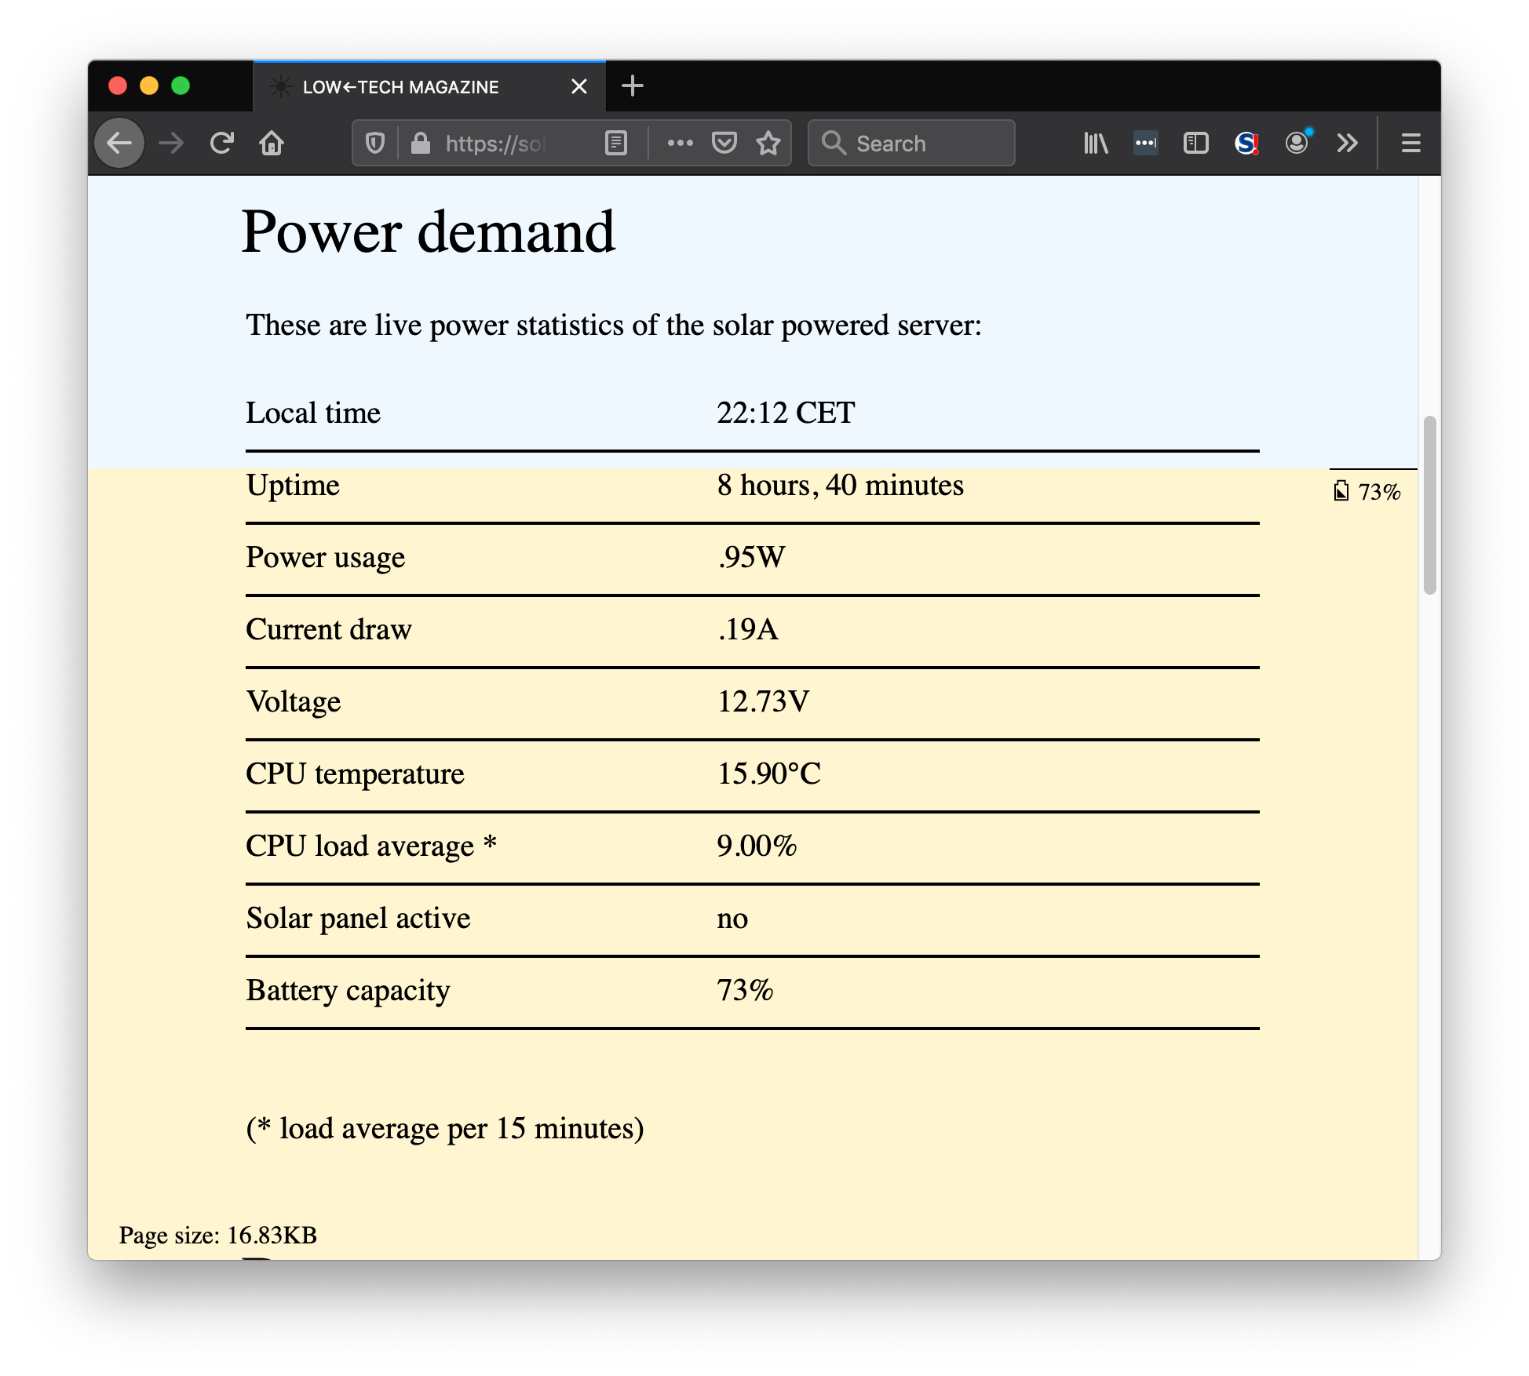Go back to the previous page
The image size is (1529, 1376).
119,144
